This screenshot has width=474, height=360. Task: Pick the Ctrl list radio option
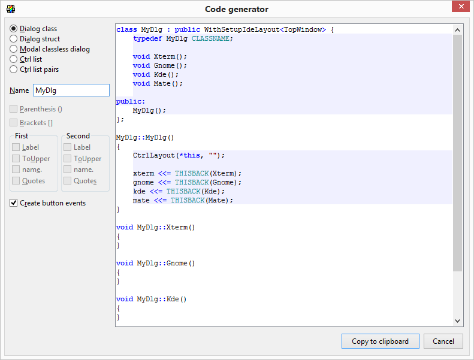point(14,59)
